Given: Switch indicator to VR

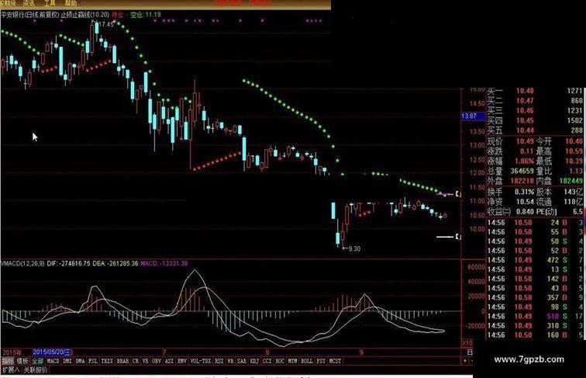Looking at the screenshot, I should click(146, 361).
